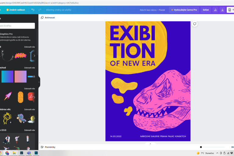Click the browser address bar URL

tap(39, 3)
